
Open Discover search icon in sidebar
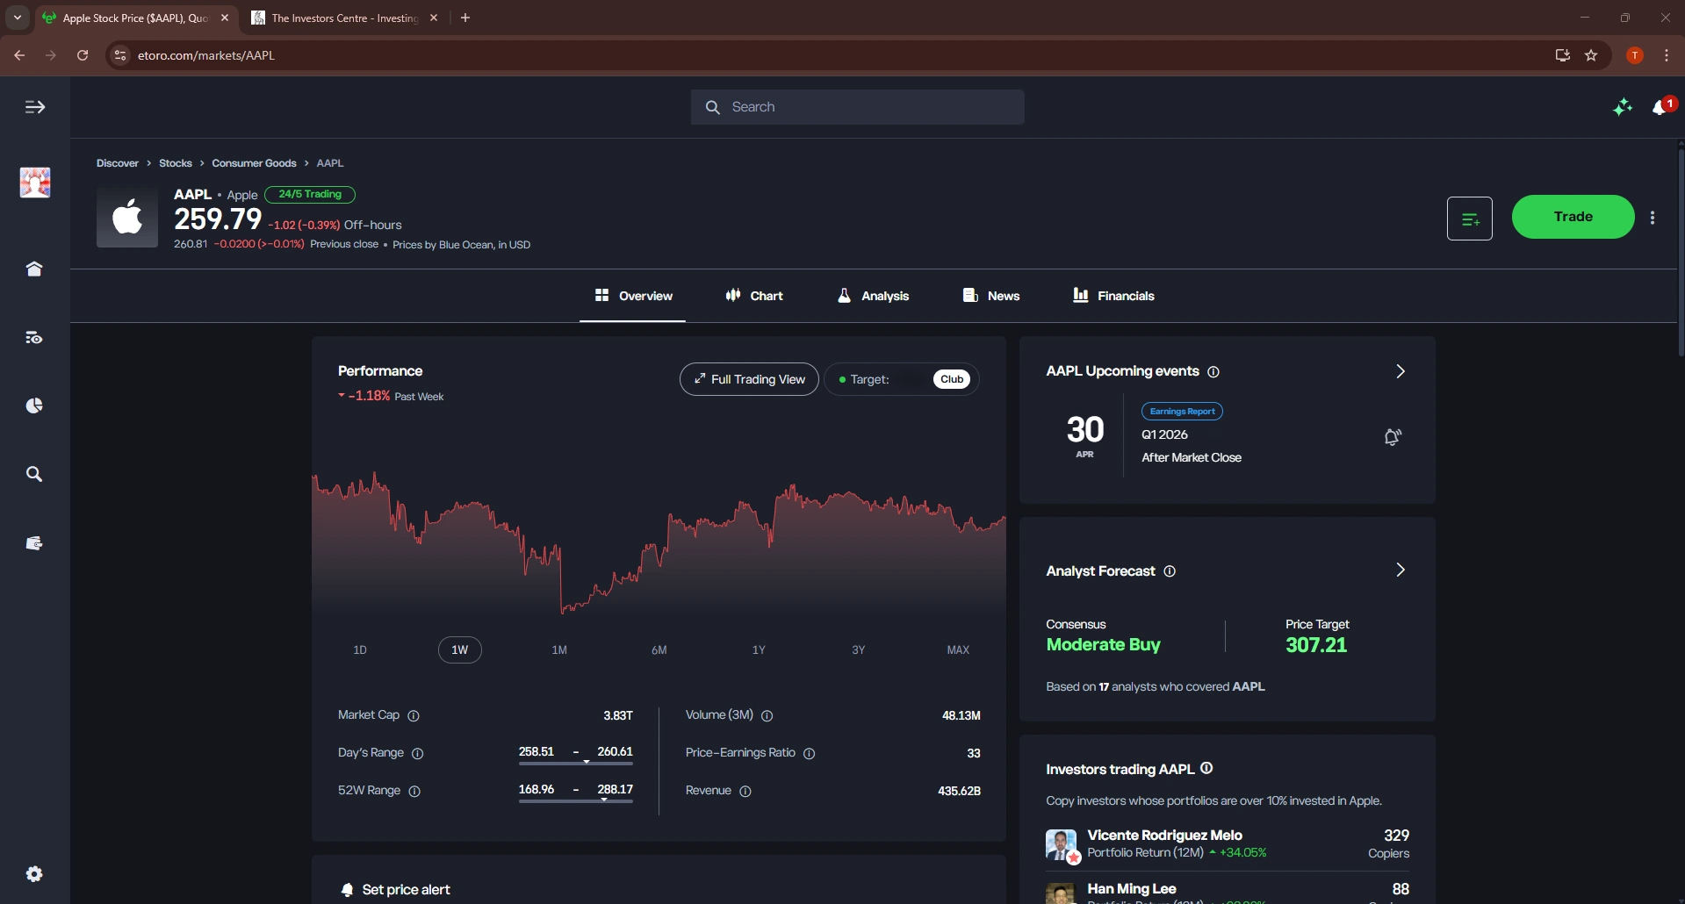(x=34, y=474)
